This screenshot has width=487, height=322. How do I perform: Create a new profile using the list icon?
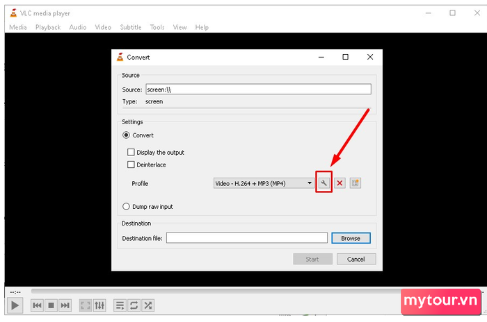(x=356, y=183)
